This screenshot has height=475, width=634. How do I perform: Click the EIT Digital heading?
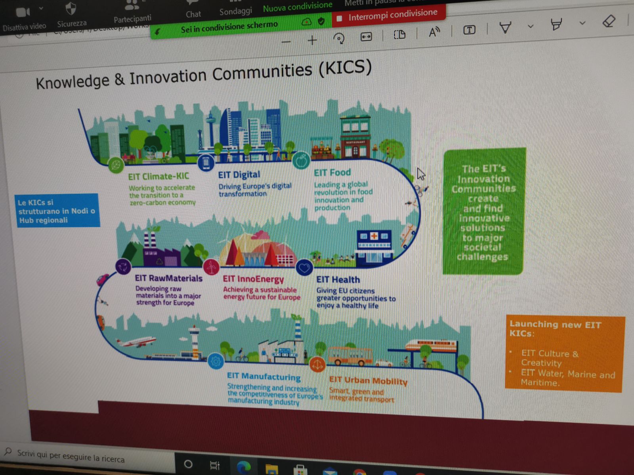(x=239, y=175)
